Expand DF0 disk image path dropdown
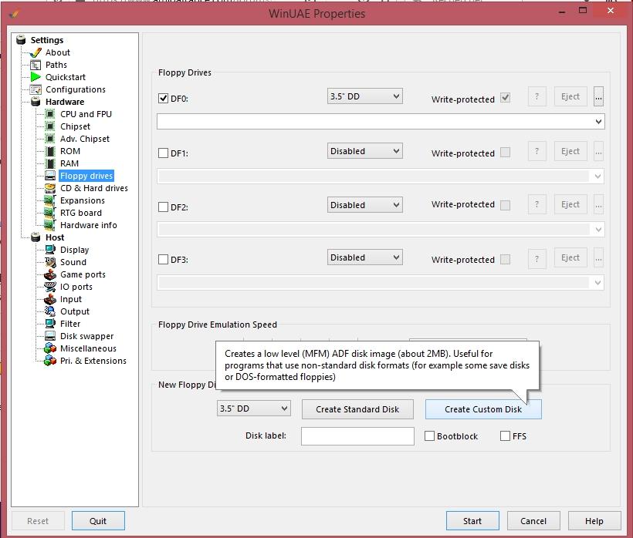633x538 pixels. tap(598, 122)
